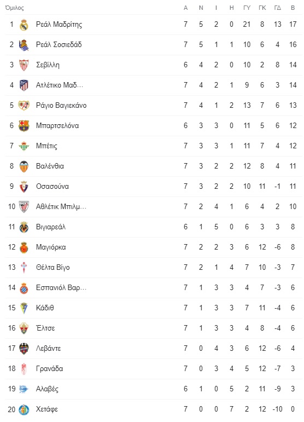Click the Atlético Madrid club crest

coord(24,85)
